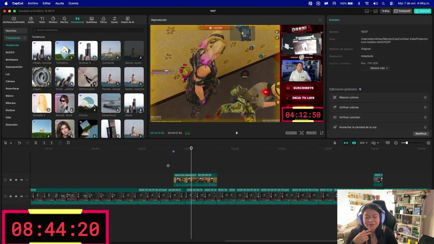Collapse the Transiciones sidebar category

[x=25, y=38]
